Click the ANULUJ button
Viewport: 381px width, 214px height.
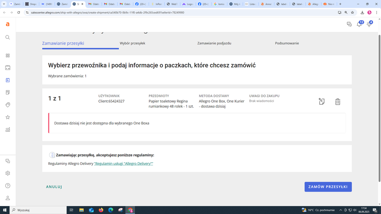point(54,187)
